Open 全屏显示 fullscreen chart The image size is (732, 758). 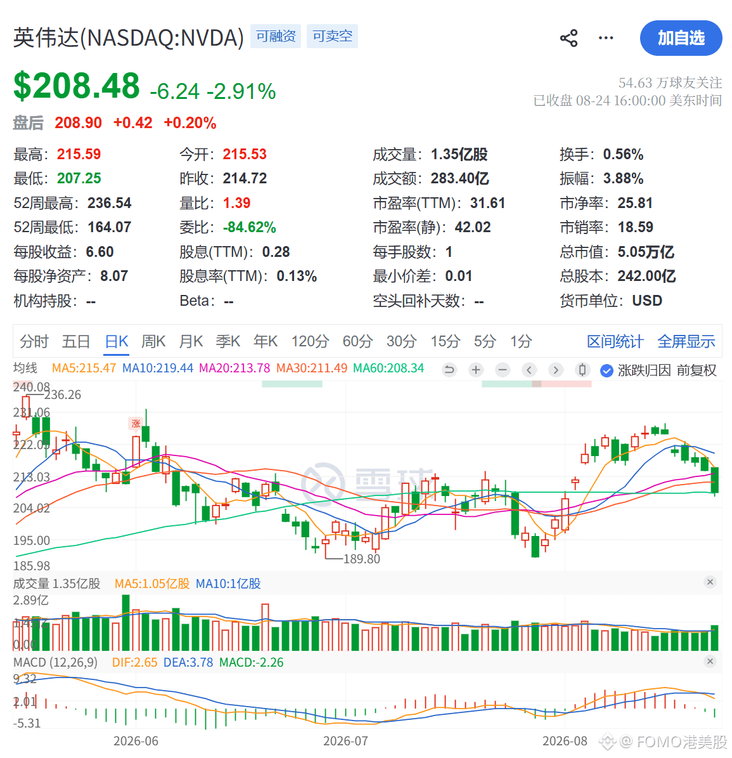pos(686,341)
